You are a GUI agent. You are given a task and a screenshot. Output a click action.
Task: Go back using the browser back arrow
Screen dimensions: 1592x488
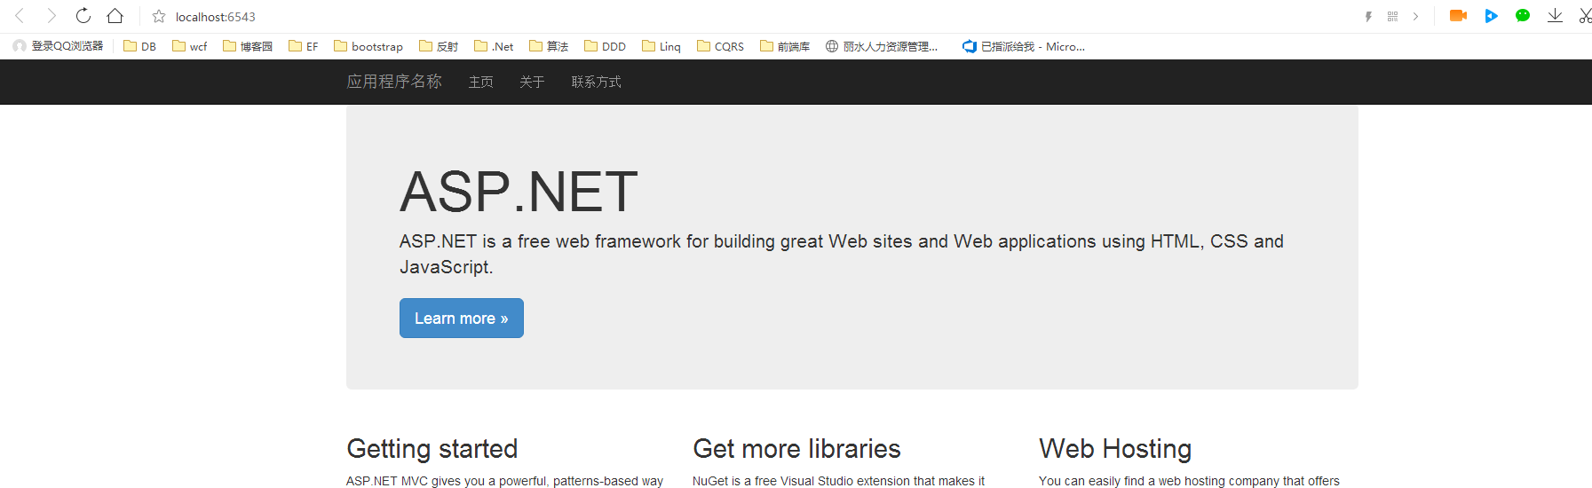(x=20, y=16)
